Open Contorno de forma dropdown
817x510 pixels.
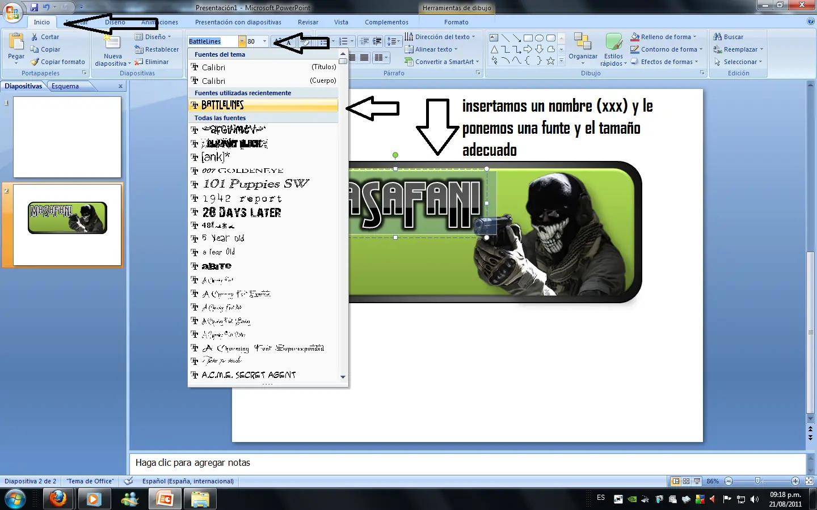click(x=667, y=49)
